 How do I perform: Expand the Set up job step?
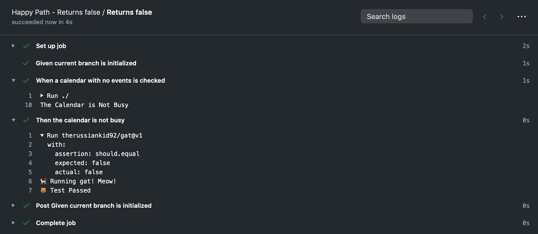(13, 46)
